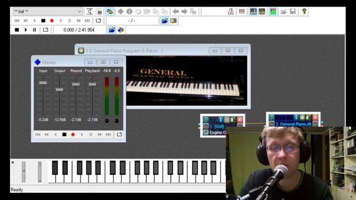Click the '3: General Piano.dll' module label
The width and height of the screenshot is (356, 200).
[x=293, y=124]
